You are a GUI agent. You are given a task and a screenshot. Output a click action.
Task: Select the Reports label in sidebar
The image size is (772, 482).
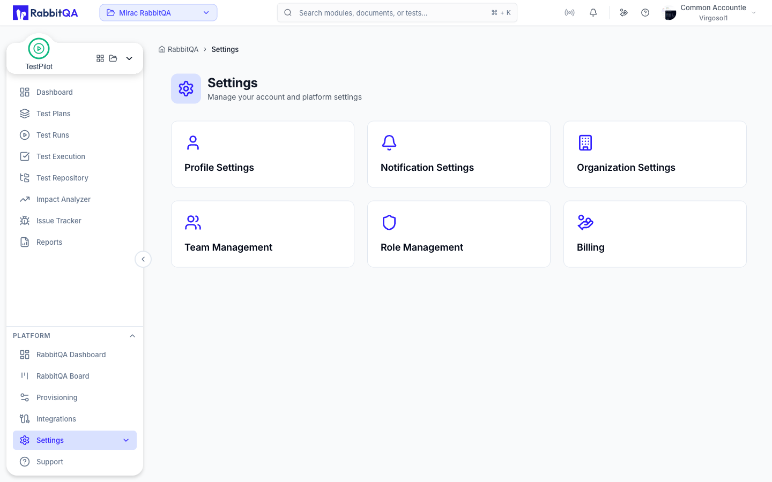tap(49, 242)
